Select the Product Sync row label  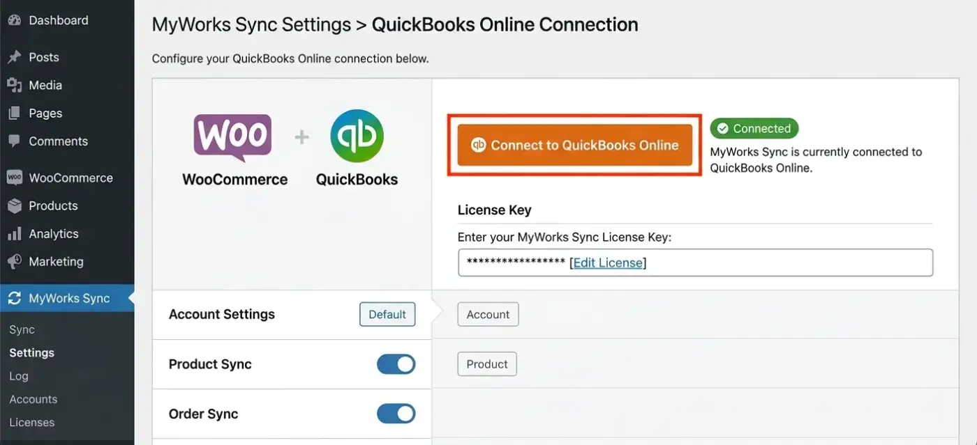click(x=210, y=364)
